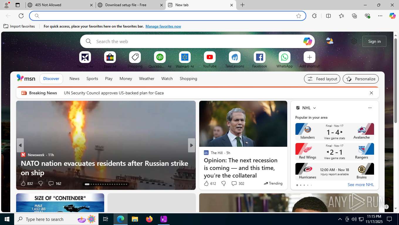399x225 pixels.
Task: Open page settings gear icon
Action: point(354,41)
